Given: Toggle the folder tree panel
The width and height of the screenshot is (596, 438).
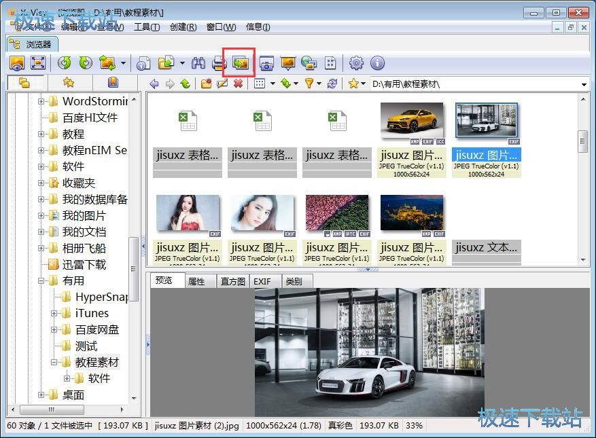Looking at the screenshot, I should [x=24, y=84].
